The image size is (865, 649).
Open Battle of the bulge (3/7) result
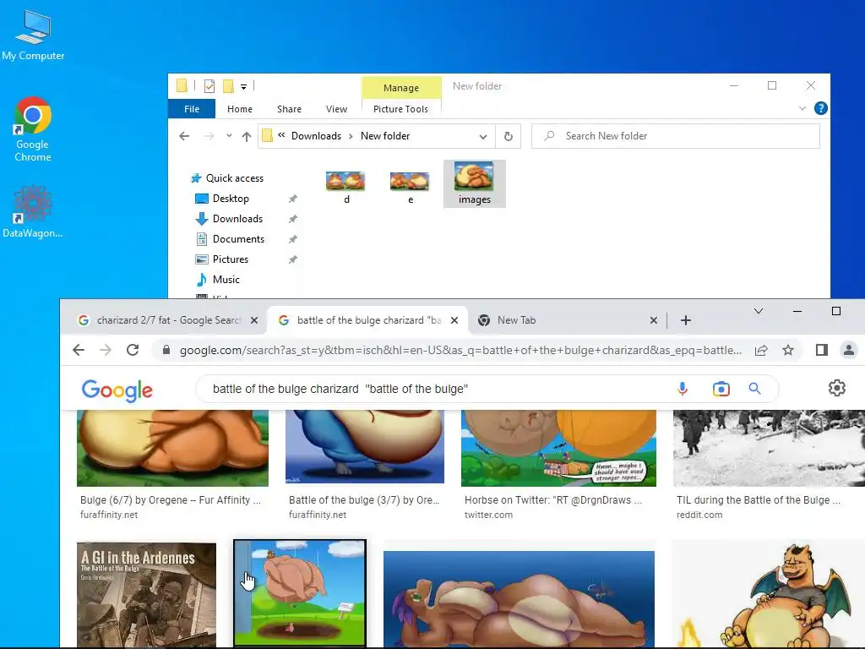[x=364, y=500]
